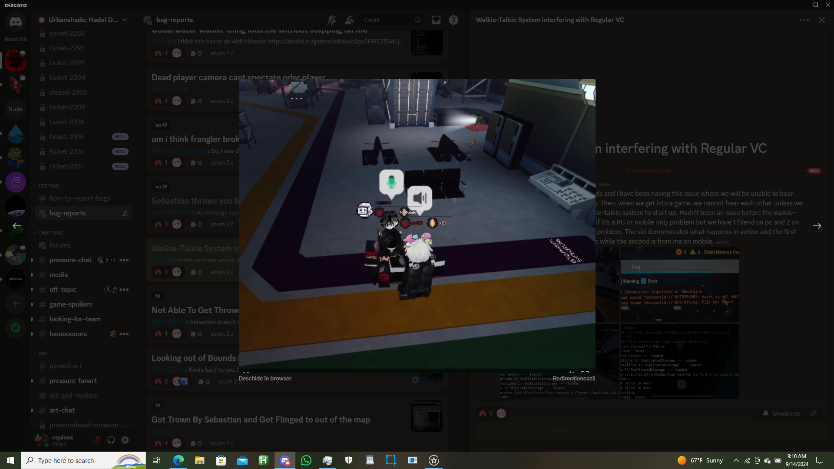Open the inbox icon in header
The image size is (834, 469).
pyautogui.click(x=436, y=20)
